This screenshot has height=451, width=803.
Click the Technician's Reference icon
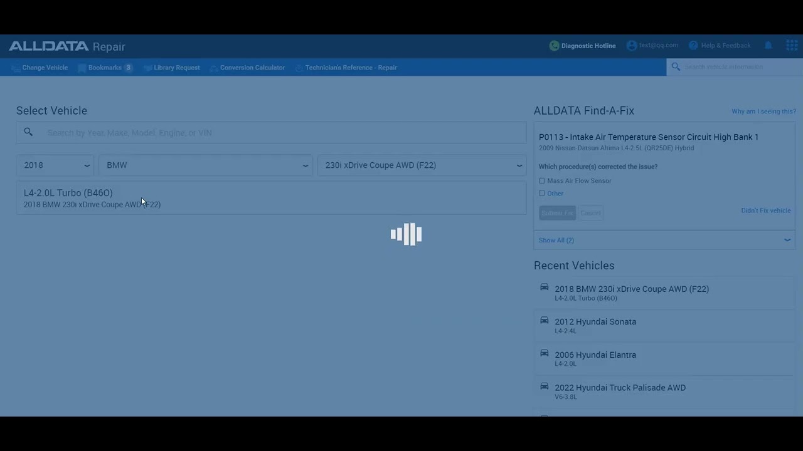[x=299, y=68]
